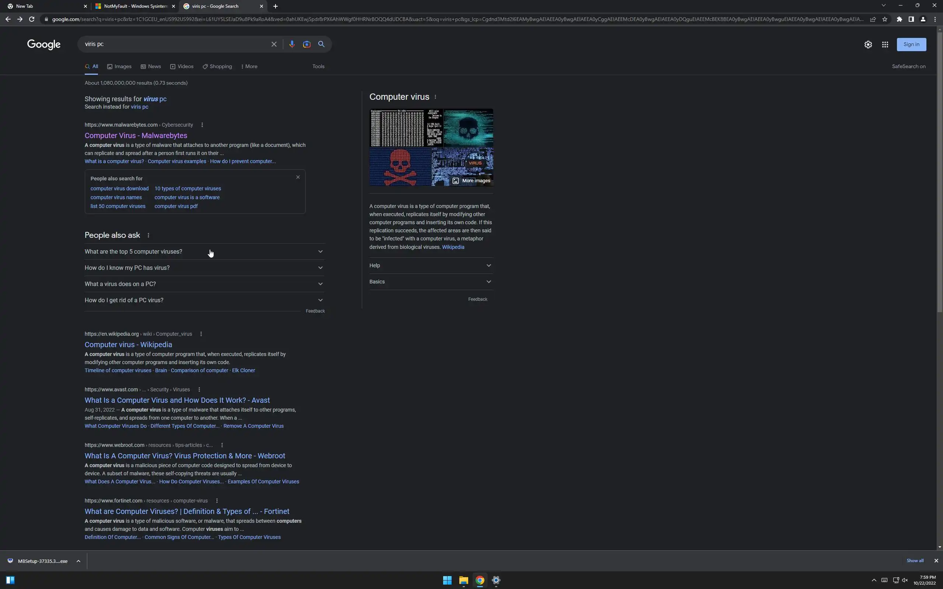Screen dimensions: 943x589
Task: Bookmark this page with star icon
Action: (884, 19)
